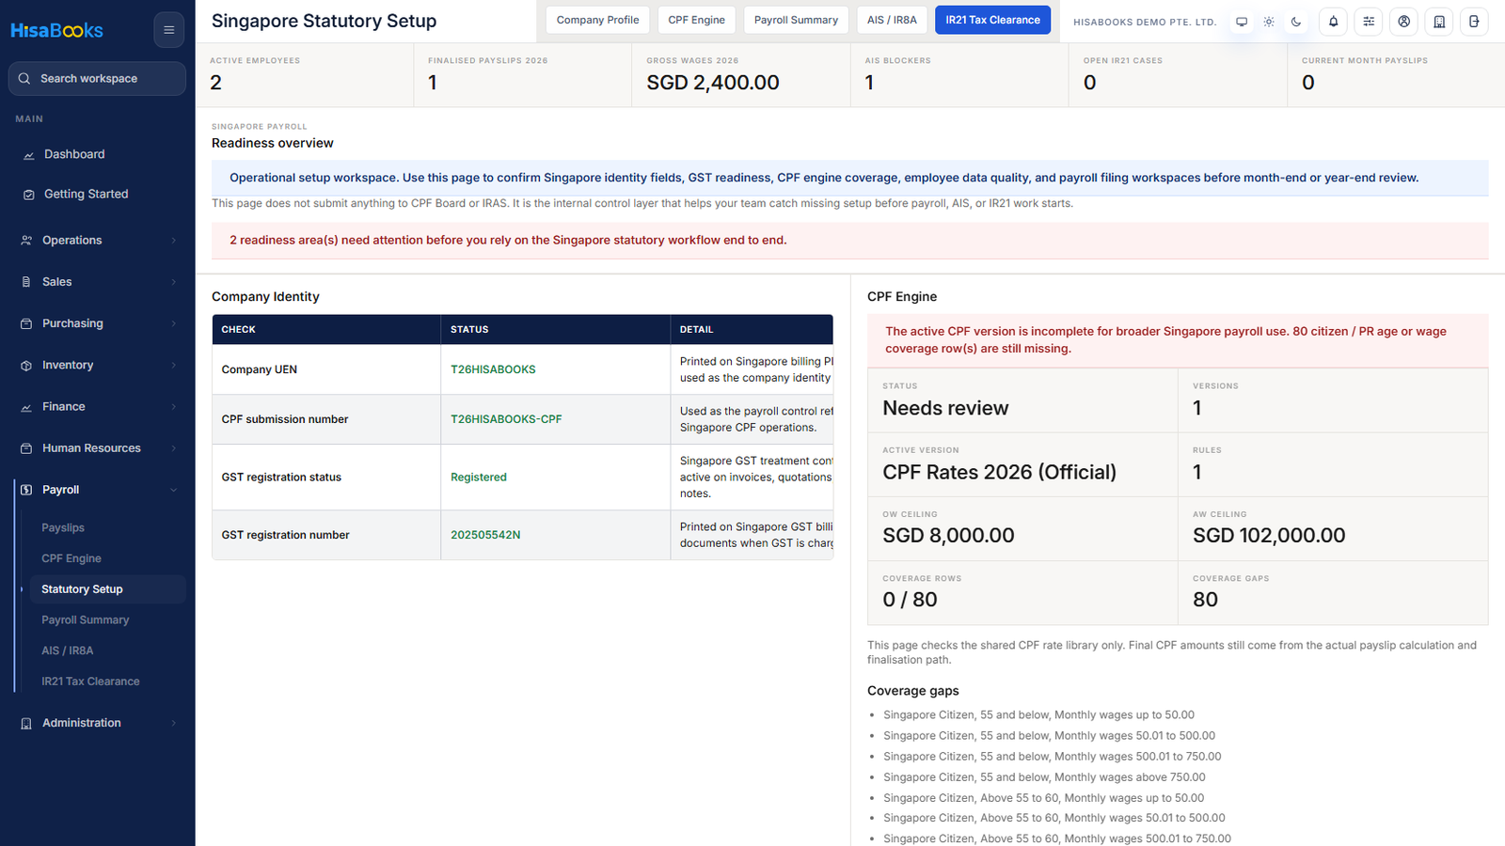This screenshot has height=846, width=1505.
Task: Click the SGD 102,000.00 AW ceiling
Action: [1269, 536]
